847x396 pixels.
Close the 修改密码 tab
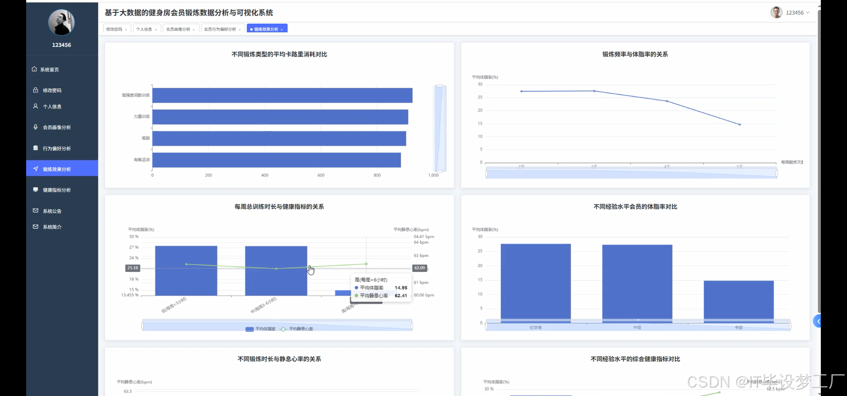point(126,30)
